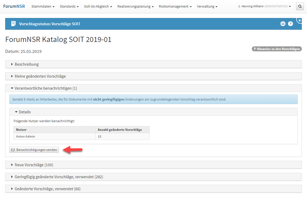Open Soll-Ist-Abgleich dropdown menu

(98, 7)
